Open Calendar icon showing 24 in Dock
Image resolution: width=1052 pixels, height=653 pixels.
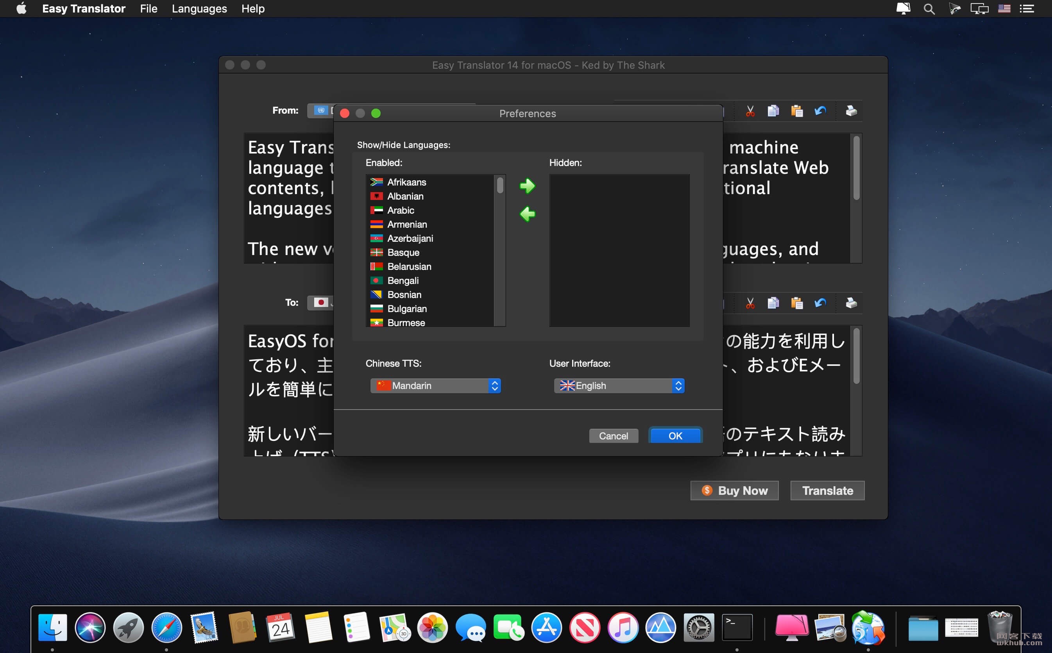coord(280,628)
